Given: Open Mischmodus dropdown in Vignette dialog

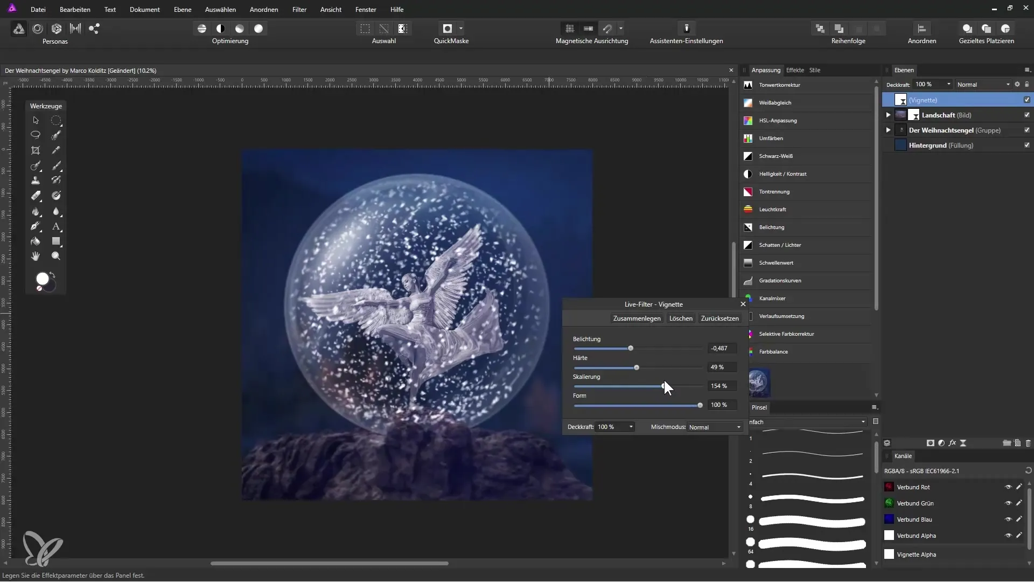Looking at the screenshot, I should [715, 427].
